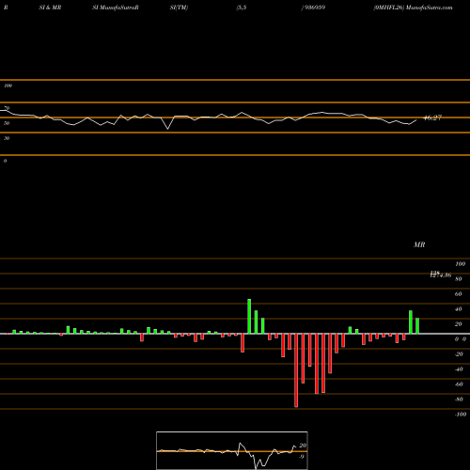Click the MR panel title label
470x470 pixels.
[419, 244]
